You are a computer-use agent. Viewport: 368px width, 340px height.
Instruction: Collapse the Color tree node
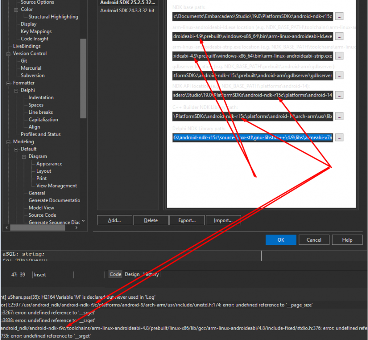click(x=16, y=10)
